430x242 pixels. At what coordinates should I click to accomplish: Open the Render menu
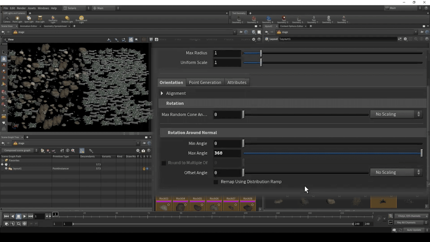[x=21, y=8]
